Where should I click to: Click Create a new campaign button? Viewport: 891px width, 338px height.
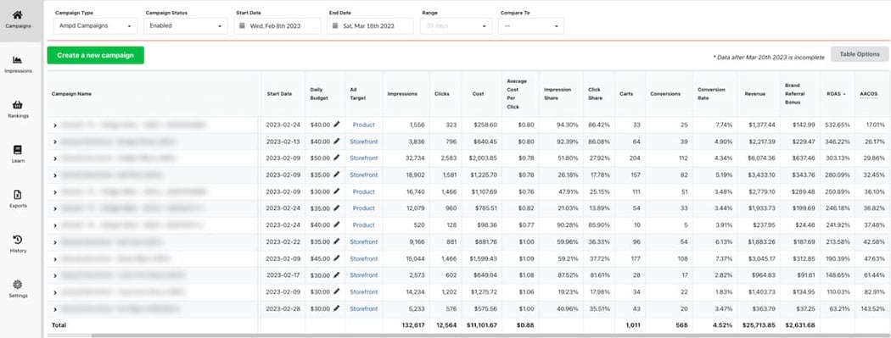[x=95, y=55]
